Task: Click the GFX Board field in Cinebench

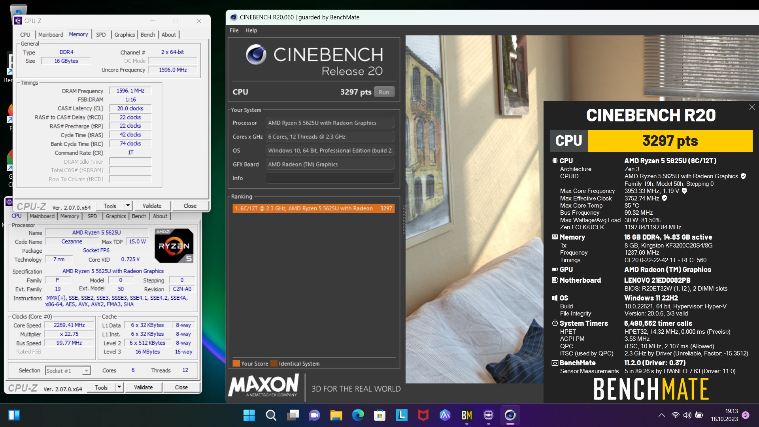Action: (x=330, y=164)
